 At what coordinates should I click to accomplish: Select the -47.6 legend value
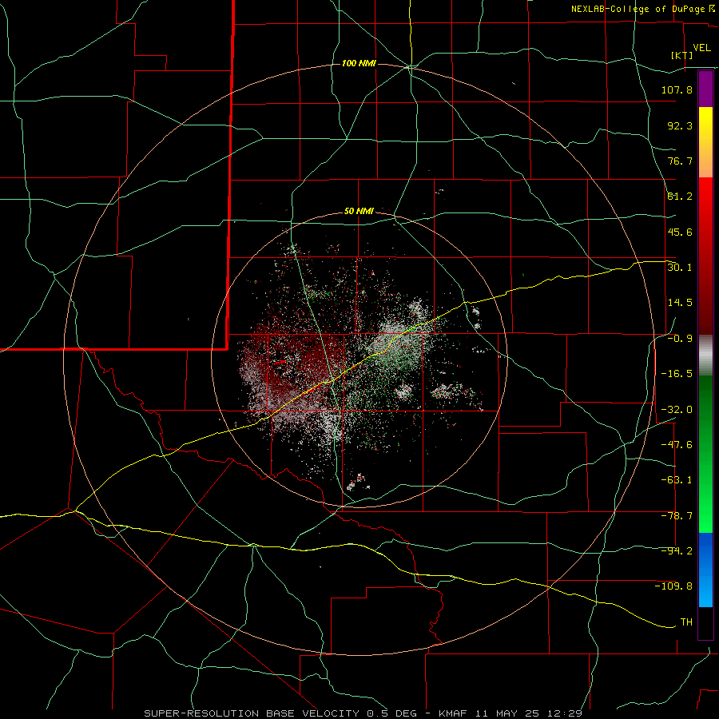coord(677,445)
